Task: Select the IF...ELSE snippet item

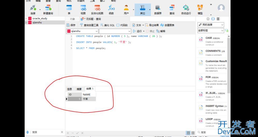Action: (212, 96)
